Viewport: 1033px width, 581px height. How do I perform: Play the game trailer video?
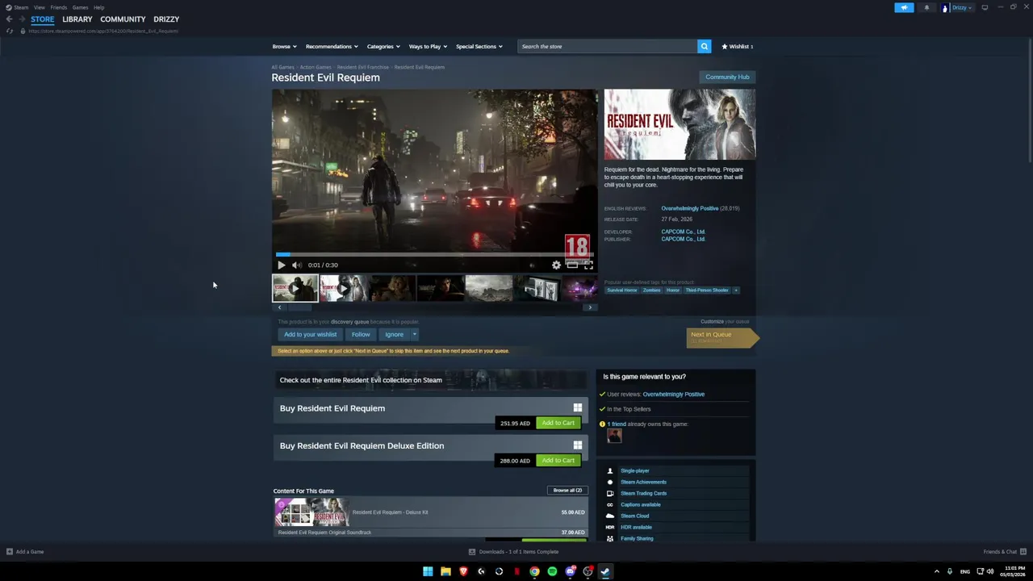281,265
